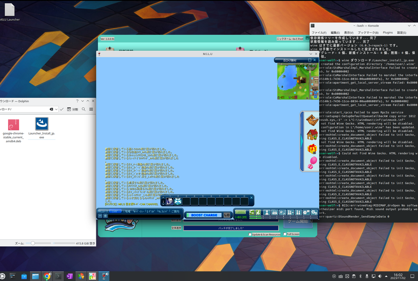Open the volume control in system tray
The height and width of the screenshot is (281, 418).
coord(380,276)
